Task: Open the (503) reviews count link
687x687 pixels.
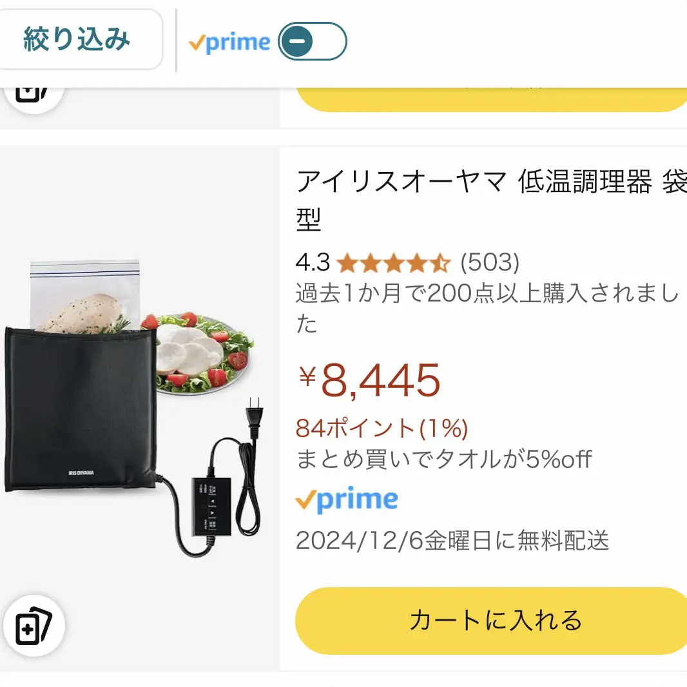Action: (490, 262)
